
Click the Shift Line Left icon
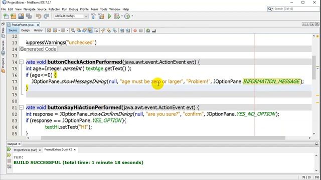coord(122,30)
